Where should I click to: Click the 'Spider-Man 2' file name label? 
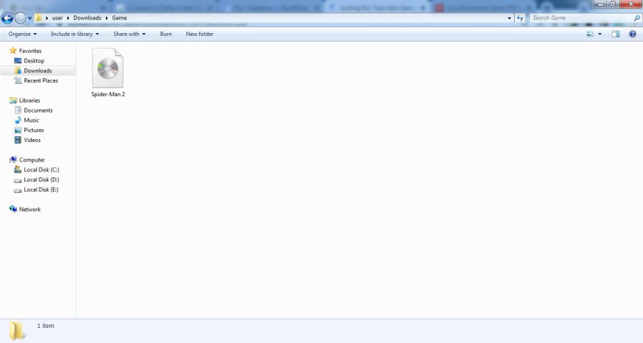click(108, 95)
